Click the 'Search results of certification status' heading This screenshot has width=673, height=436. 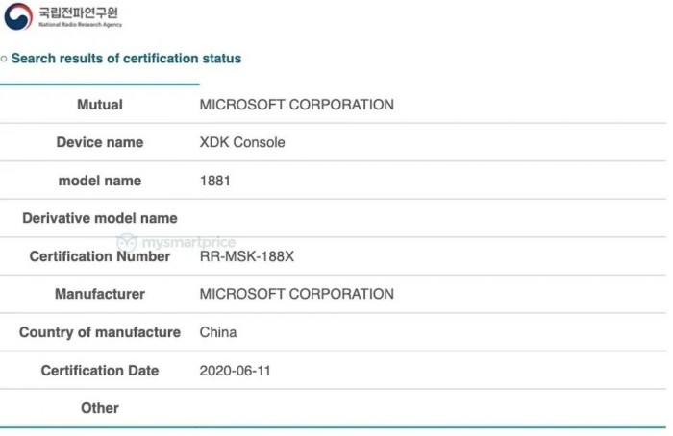pos(126,59)
